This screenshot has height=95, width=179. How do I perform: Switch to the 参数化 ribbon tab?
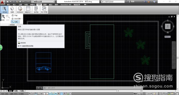click(33, 5)
